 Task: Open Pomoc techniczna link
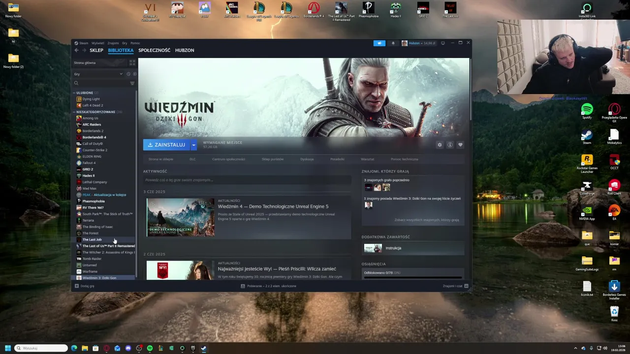coord(404,159)
